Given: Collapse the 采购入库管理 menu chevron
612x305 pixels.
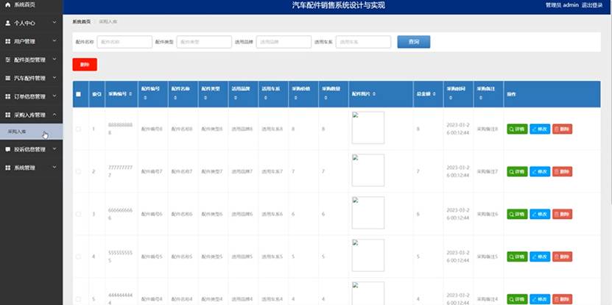Looking at the screenshot, I should (x=54, y=115).
